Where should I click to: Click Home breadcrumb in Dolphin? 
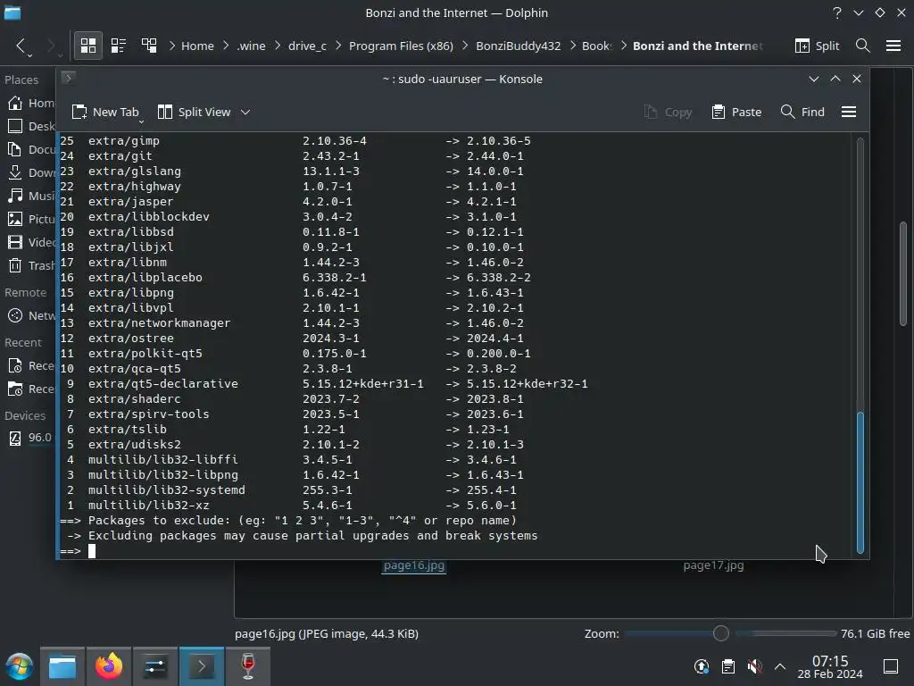pyautogui.click(x=197, y=46)
